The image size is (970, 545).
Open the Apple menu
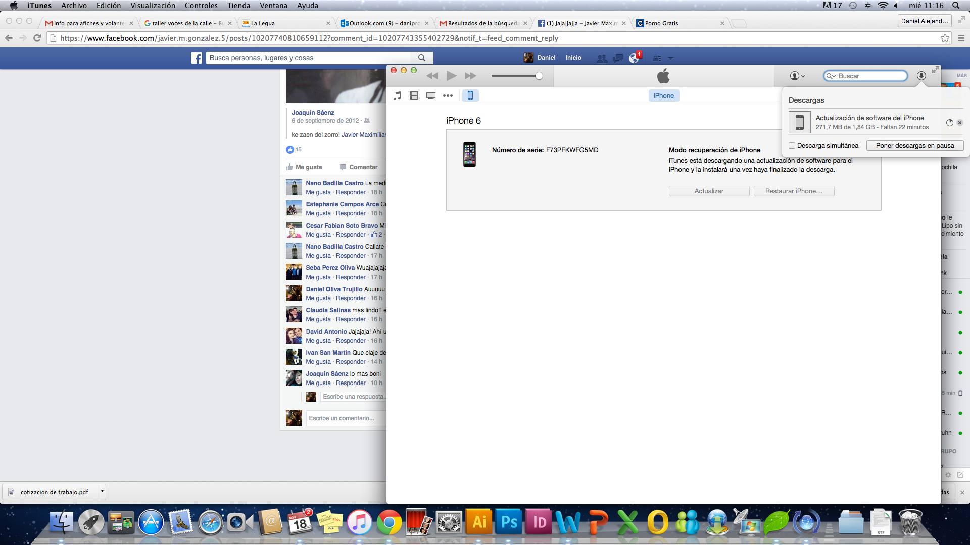14,6
